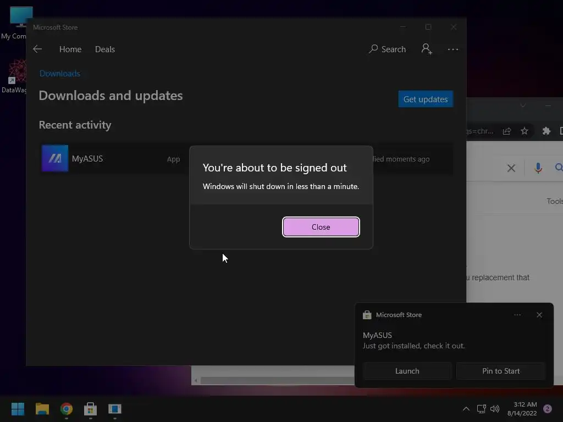Open Microsoft Store from taskbar
The height and width of the screenshot is (422, 563).
coord(91,409)
